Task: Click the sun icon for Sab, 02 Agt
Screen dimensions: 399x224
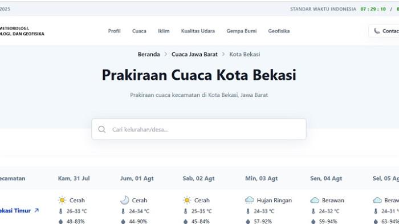Action: (187, 200)
